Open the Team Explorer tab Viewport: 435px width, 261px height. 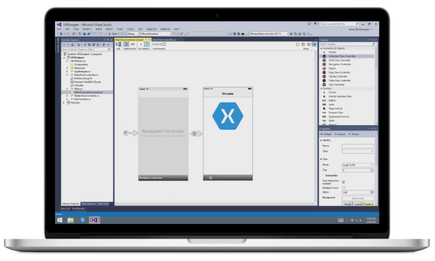click(x=88, y=204)
